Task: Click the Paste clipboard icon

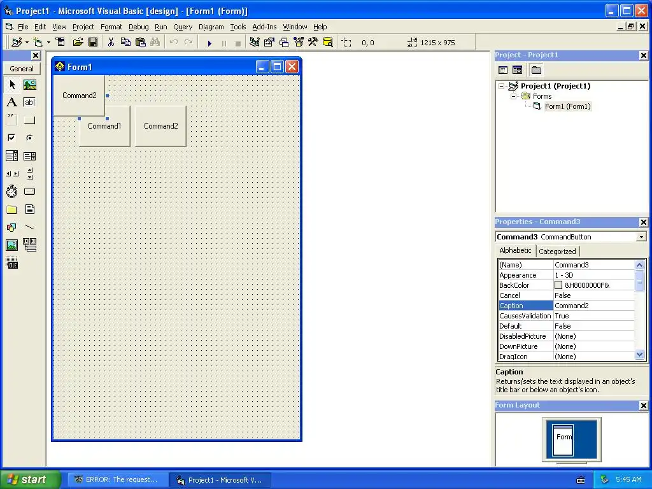Action: click(x=141, y=43)
